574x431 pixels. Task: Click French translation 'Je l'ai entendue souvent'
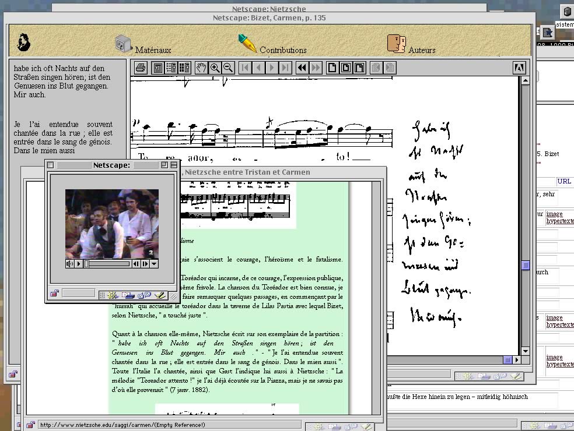coord(63,124)
